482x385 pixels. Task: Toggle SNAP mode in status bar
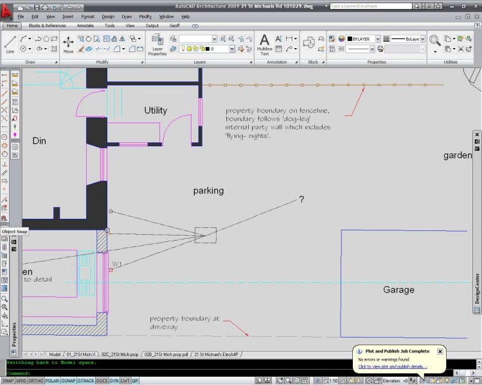pos(8,381)
